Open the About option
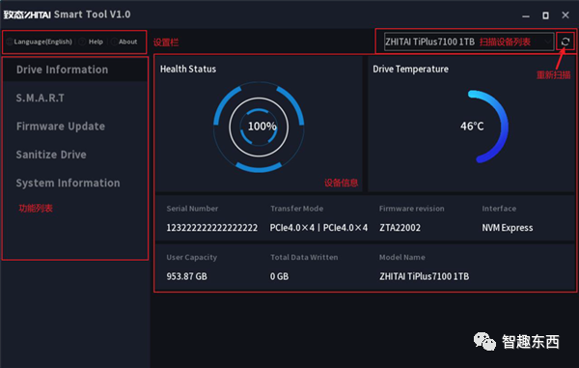 127,42
